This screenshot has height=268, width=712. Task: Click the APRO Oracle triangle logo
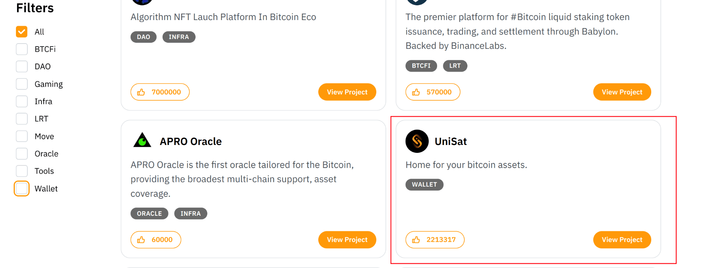coord(142,140)
